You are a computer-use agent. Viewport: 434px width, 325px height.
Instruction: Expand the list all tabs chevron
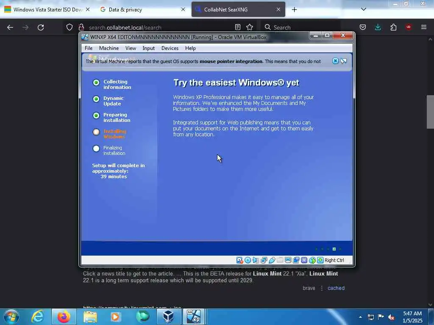(364, 9)
